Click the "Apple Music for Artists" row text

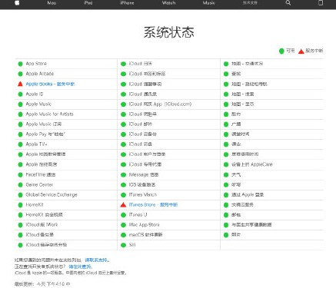tap(49, 114)
